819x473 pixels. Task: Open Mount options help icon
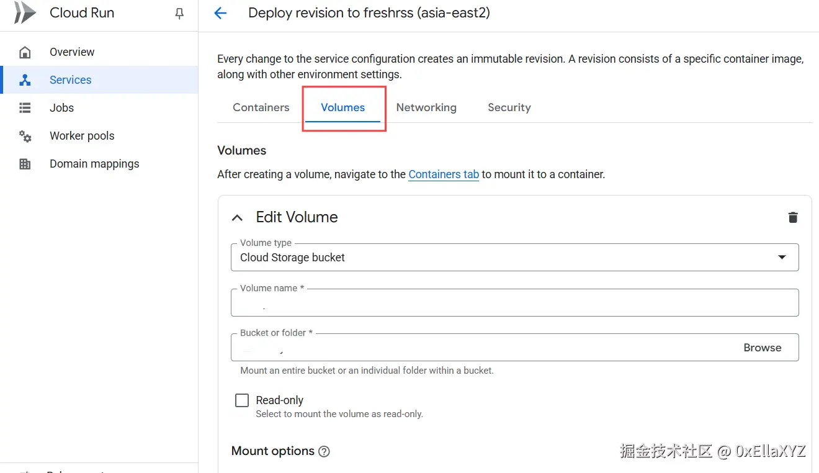point(324,452)
